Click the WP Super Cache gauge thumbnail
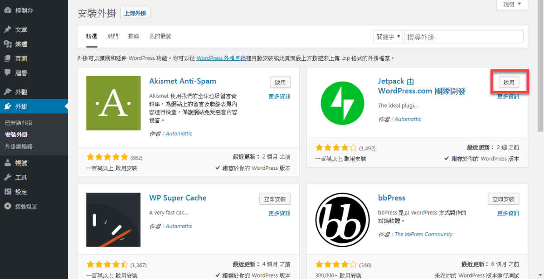Image resolution: width=544 pixels, height=279 pixels. [x=113, y=220]
